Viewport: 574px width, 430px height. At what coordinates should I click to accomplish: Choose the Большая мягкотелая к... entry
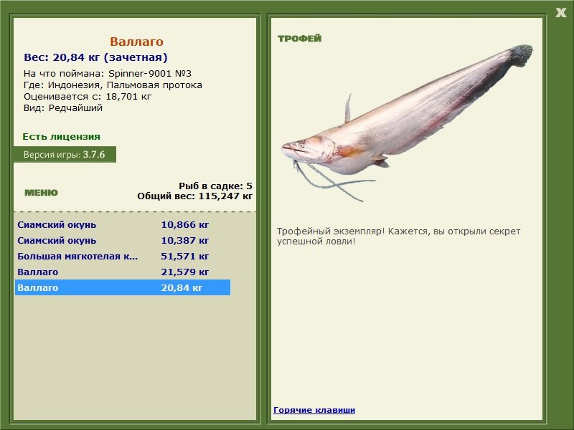tap(122, 257)
